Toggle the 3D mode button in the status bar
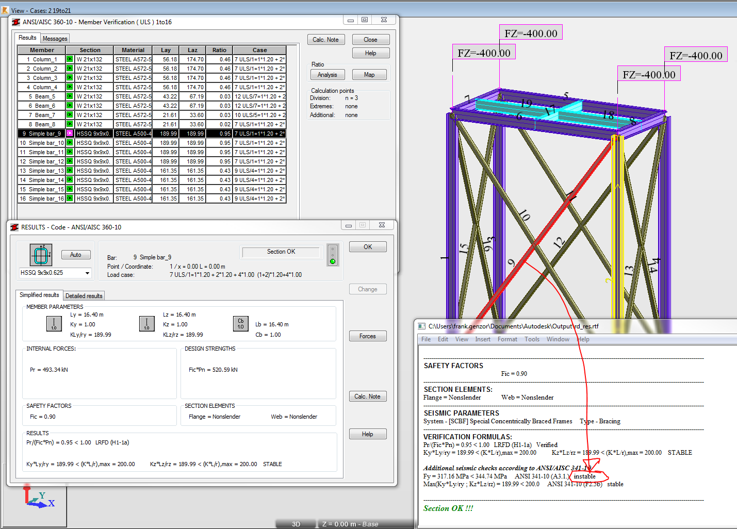737x529 pixels. [296, 523]
